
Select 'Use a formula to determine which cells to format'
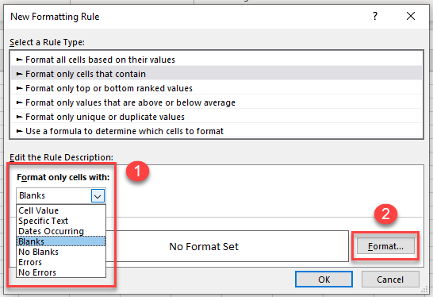click(216, 131)
